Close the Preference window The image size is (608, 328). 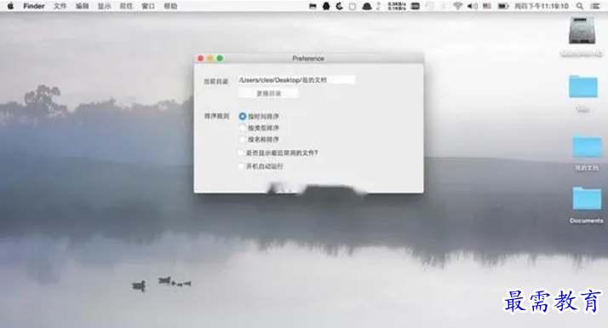(x=200, y=58)
